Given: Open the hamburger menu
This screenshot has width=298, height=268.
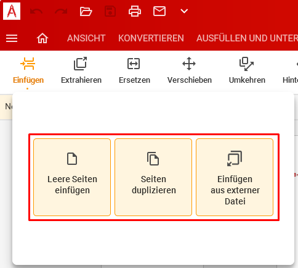Looking at the screenshot, I should [x=12, y=38].
